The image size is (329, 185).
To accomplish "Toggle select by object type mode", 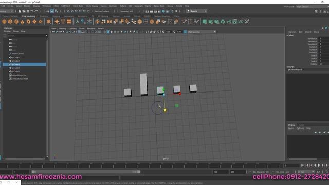I will coord(52,11).
